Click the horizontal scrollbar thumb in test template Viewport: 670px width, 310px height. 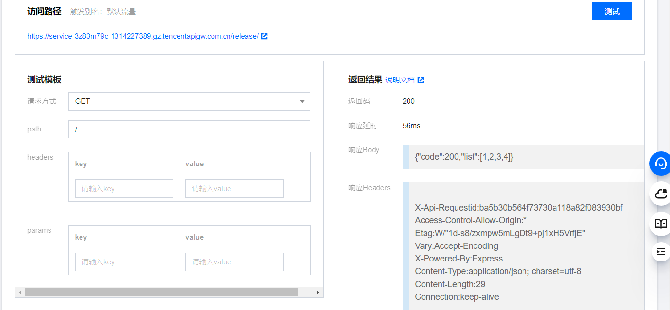pyautogui.click(x=161, y=292)
